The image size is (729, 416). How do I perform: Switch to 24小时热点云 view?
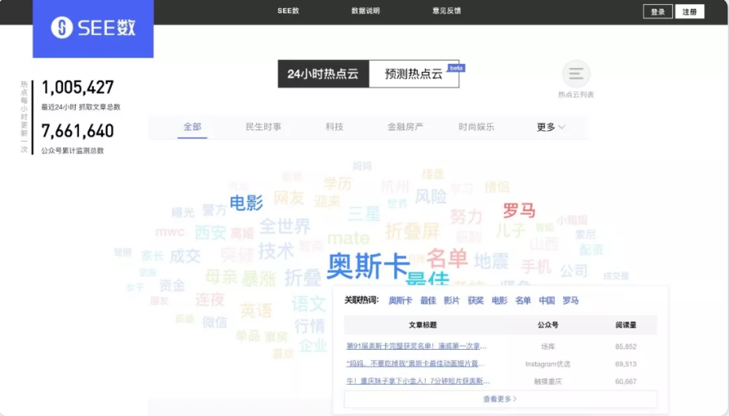pyautogui.click(x=323, y=74)
